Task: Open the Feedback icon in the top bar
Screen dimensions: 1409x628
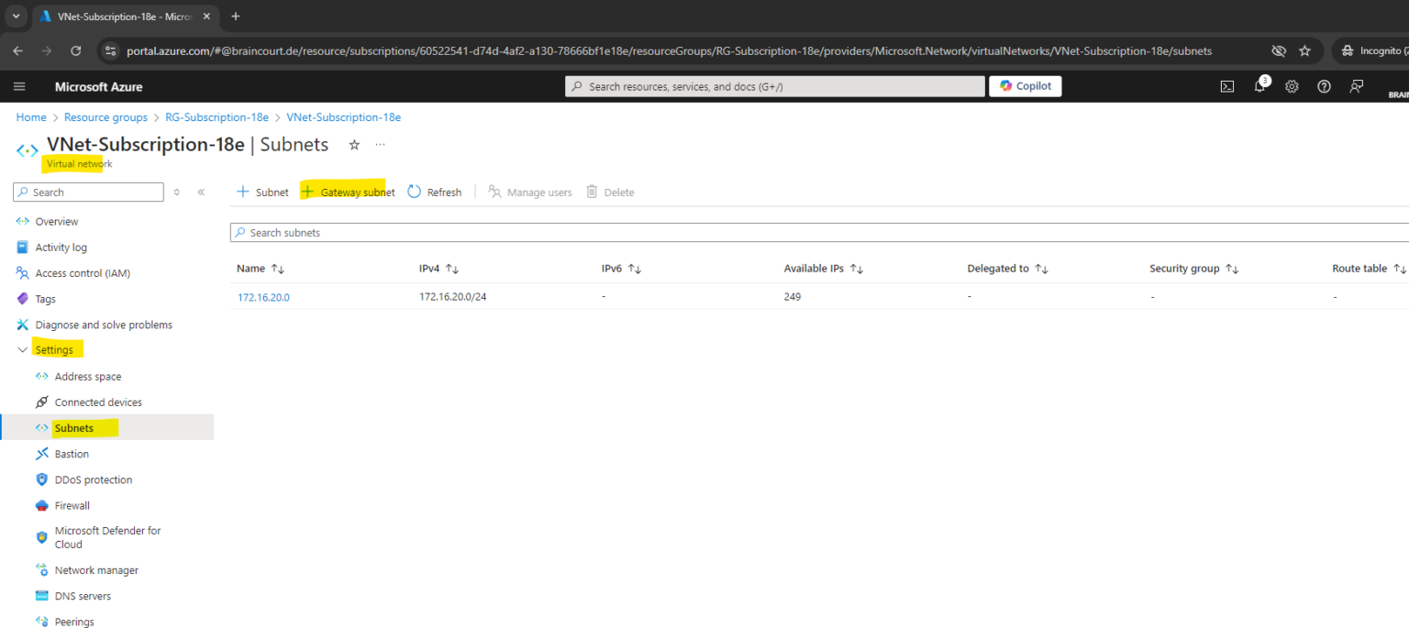Action: pyautogui.click(x=1356, y=85)
